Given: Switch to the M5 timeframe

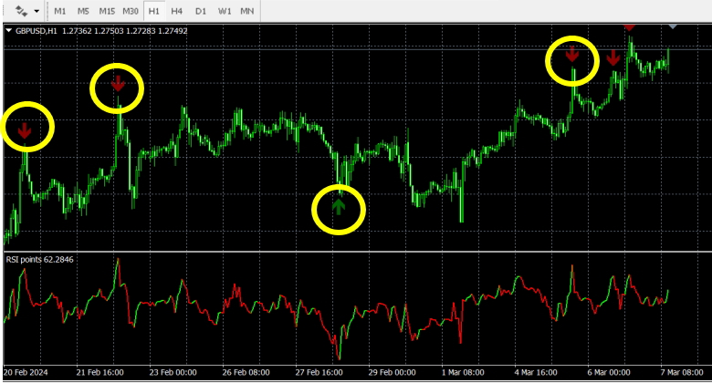Looking at the screenshot, I should click(83, 11).
